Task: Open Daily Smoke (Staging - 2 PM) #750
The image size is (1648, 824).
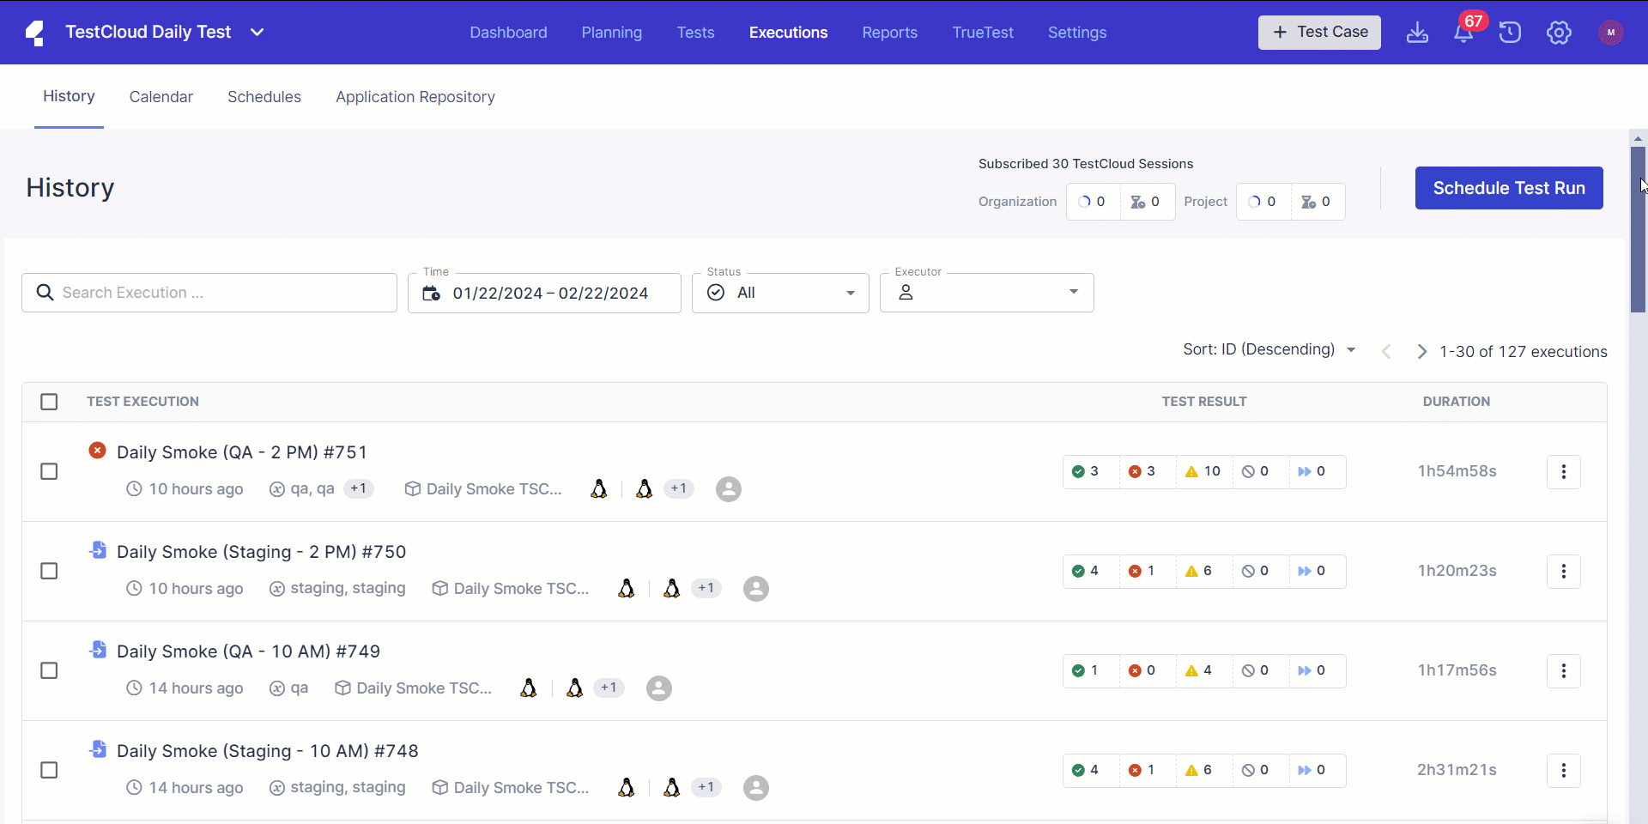Action: pos(262,552)
